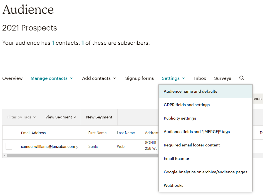This screenshot has height=196, width=263.
Task: Check the contact row selection checkbox
Action: pyautogui.click(x=9, y=146)
